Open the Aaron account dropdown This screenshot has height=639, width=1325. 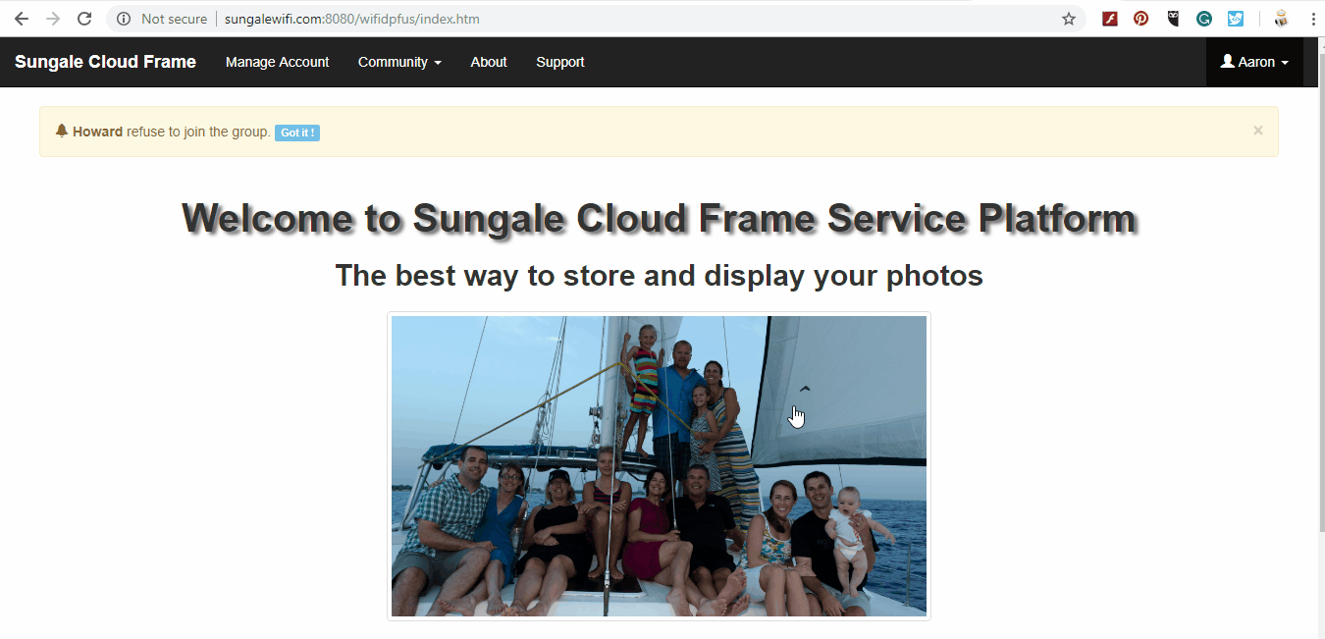[1254, 61]
